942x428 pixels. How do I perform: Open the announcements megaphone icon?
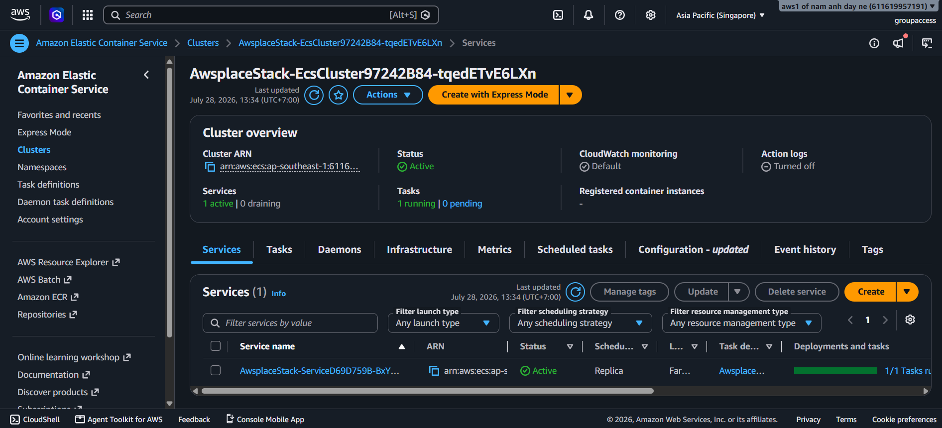(x=899, y=43)
